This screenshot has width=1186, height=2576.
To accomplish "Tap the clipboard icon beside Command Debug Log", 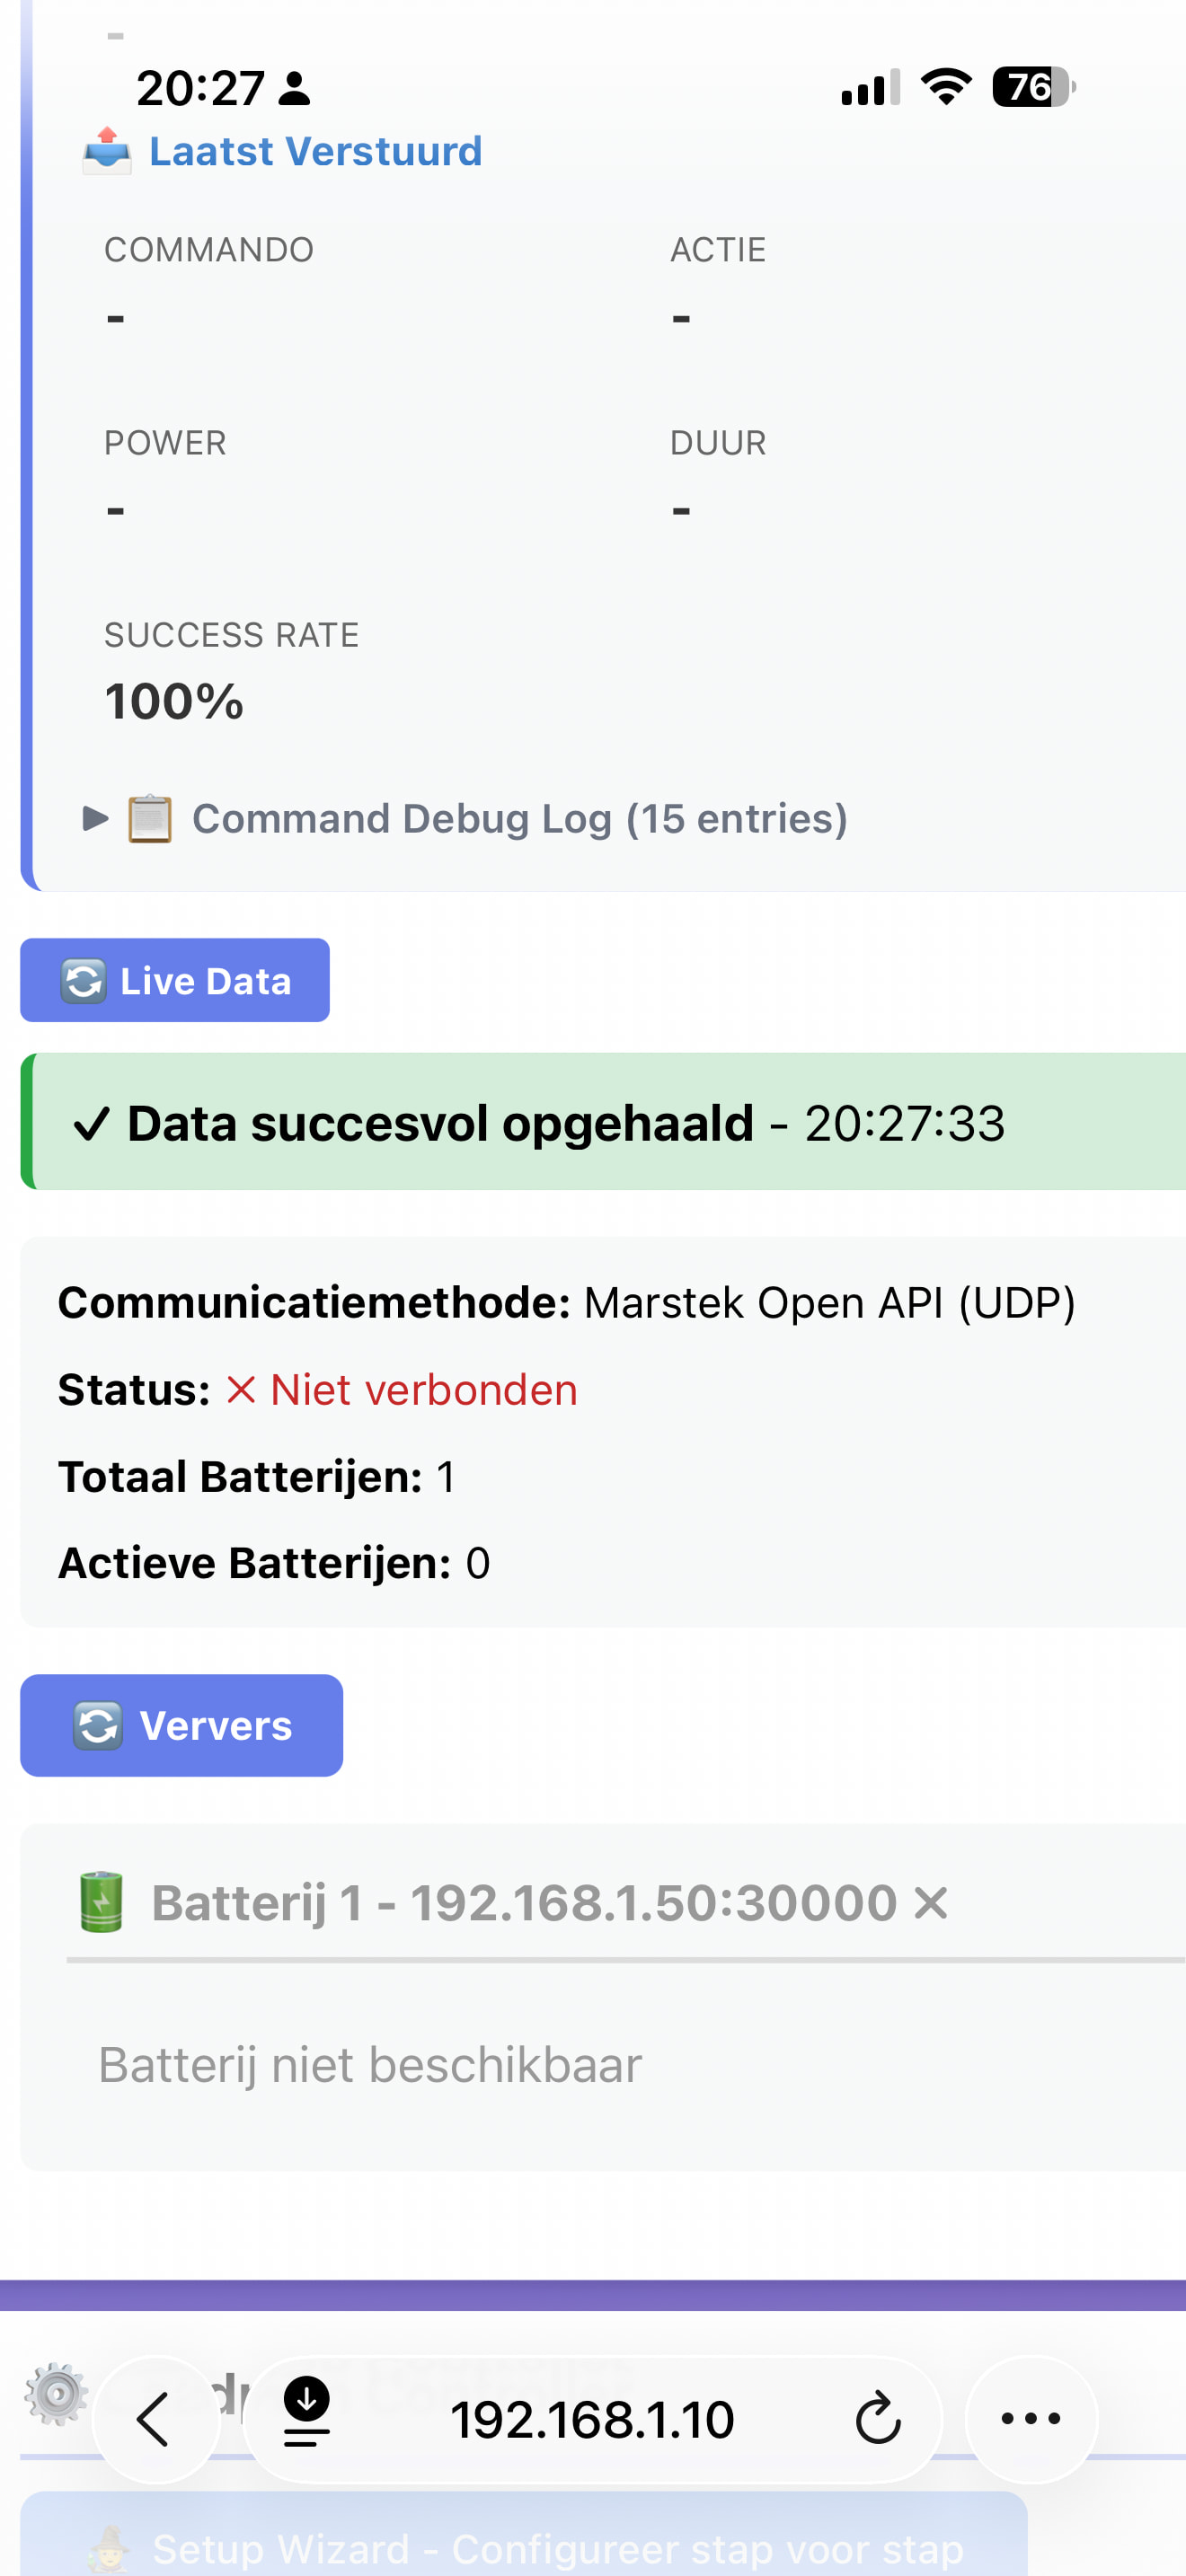I will point(150,819).
